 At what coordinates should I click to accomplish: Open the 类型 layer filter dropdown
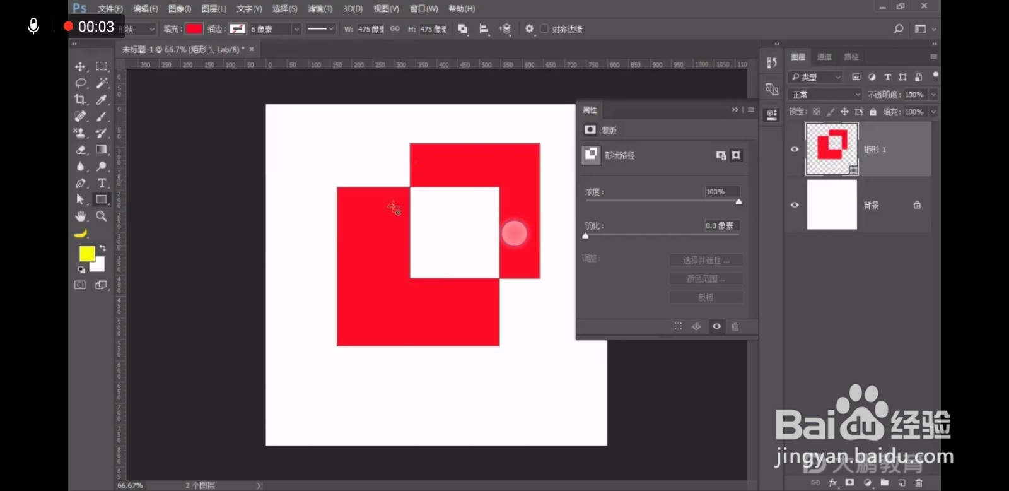[x=816, y=77]
